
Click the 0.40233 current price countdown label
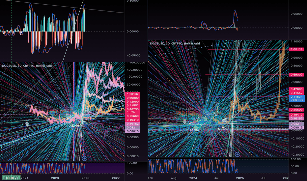tap(132, 111)
